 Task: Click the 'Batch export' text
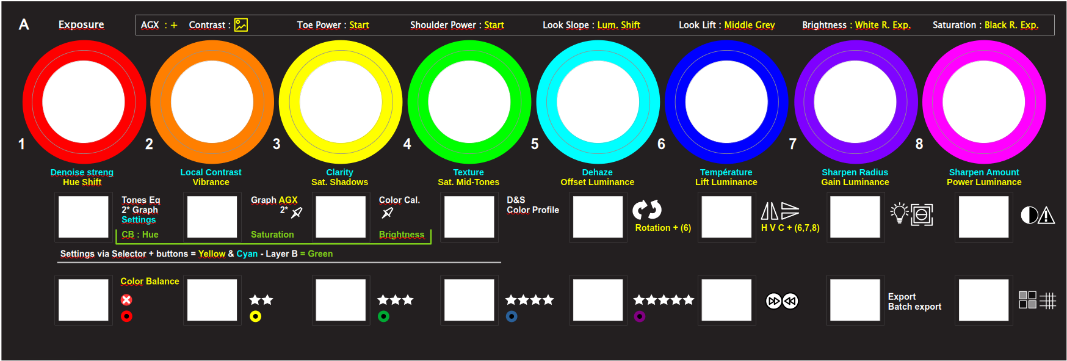click(x=914, y=307)
